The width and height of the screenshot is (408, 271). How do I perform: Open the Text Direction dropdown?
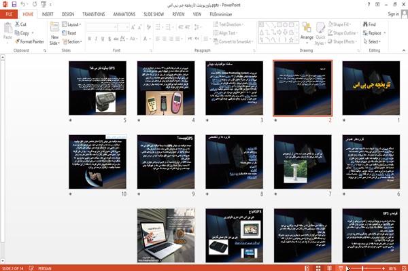tap(228, 24)
